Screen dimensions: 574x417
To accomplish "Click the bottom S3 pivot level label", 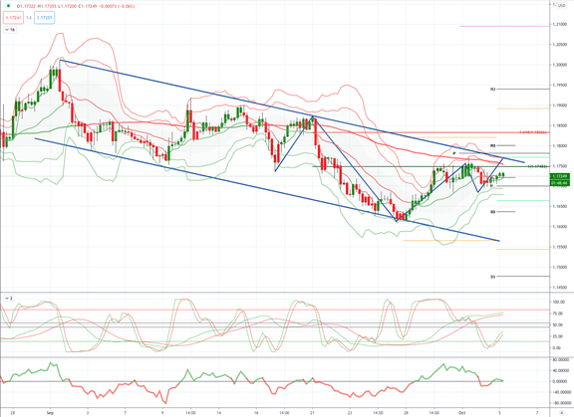I will point(492,277).
